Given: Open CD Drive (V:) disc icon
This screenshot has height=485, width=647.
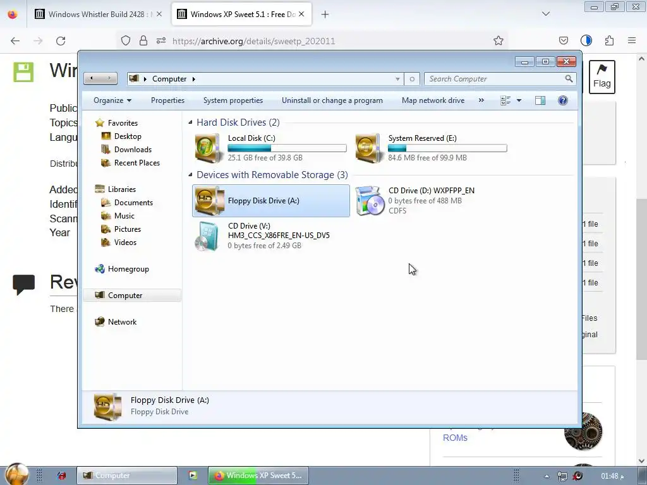Looking at the screenshot, I should click(207, 236).
